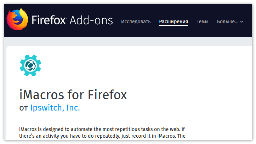Image resolution: width=256 pixels, height=144 pixels.
Task: Click the Add-ons text in the header
Action: 91,20
